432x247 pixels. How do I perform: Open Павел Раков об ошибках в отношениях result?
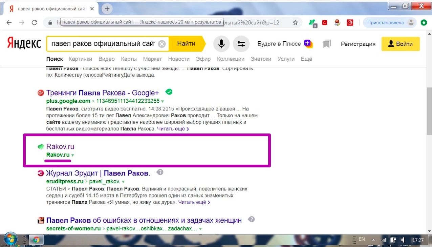pyautogui.click(x=144, y=220)
